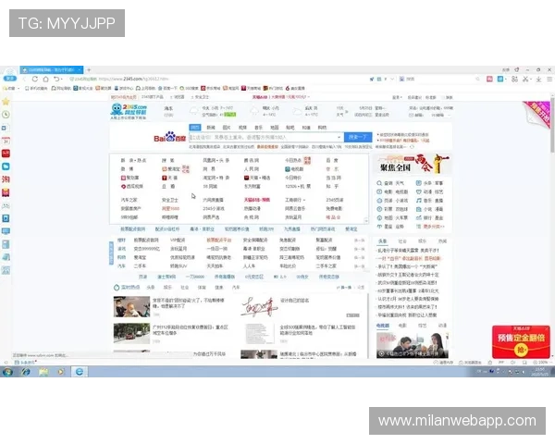
Task: Click the gamepad icon in the left sidebar
Action: point(6,205)
